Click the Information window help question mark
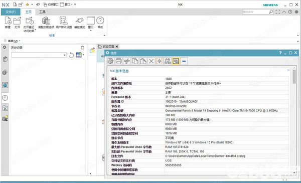The height and width of the screenshot is (183, 301). pos(280,53)
